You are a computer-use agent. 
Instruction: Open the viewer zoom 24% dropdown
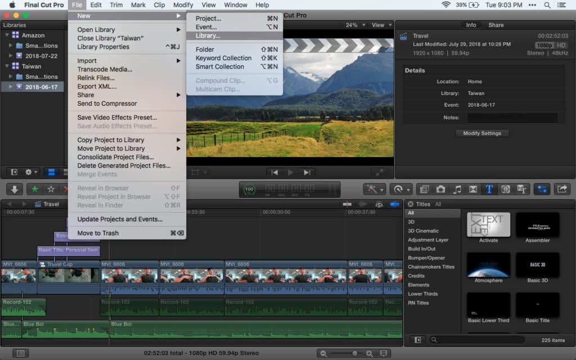[355, 25]
